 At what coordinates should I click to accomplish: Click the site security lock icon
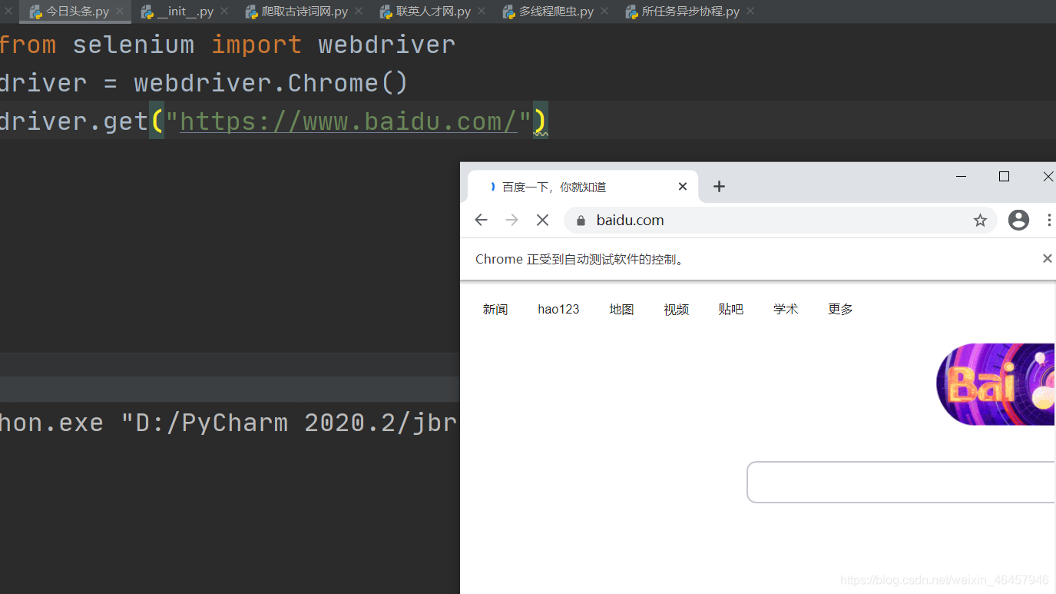click(580, 220)
